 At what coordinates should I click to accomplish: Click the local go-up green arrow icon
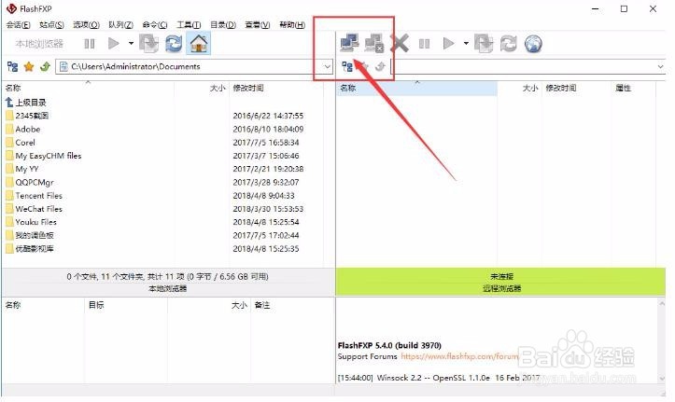[x=45, y=66]
